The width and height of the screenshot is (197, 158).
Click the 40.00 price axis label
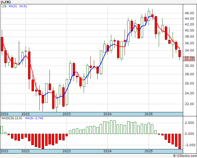(189, 30)
